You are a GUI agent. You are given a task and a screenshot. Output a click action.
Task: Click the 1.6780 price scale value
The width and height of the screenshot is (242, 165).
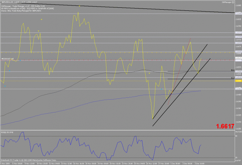pos(239,26)
